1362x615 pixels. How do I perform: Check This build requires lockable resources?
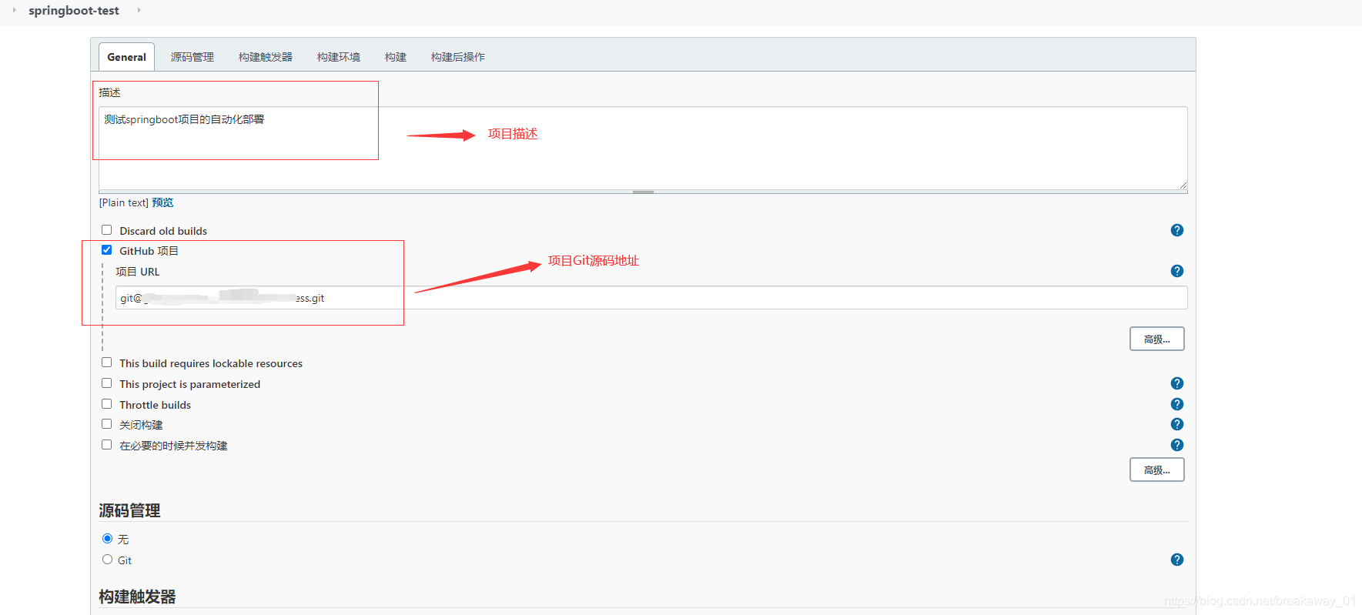tap(107, 363)
